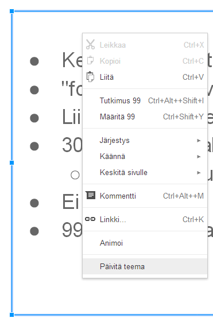Click the Ctrl+Shift+Y shortcut label

183,117
